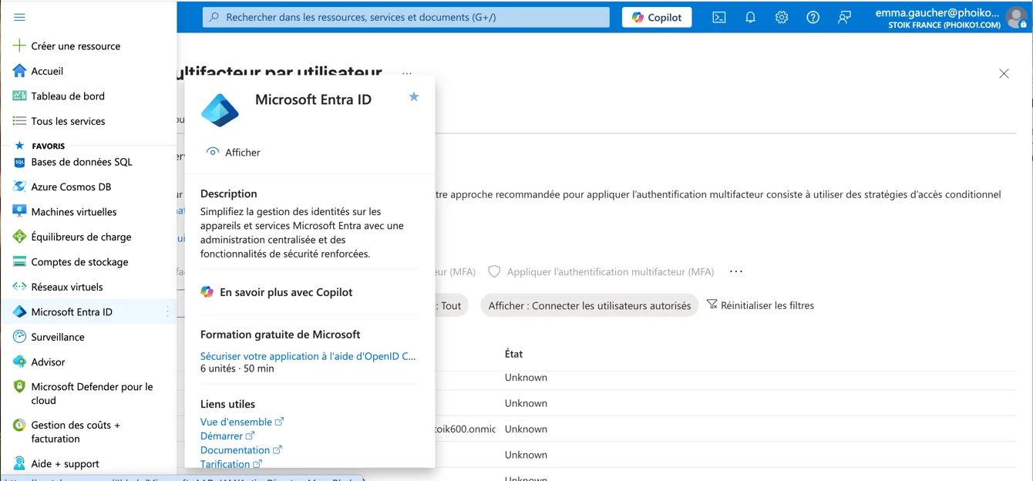
Task: Toggle the hamburger portal menu
Action: pyautogui.click(x=19, y=17)
